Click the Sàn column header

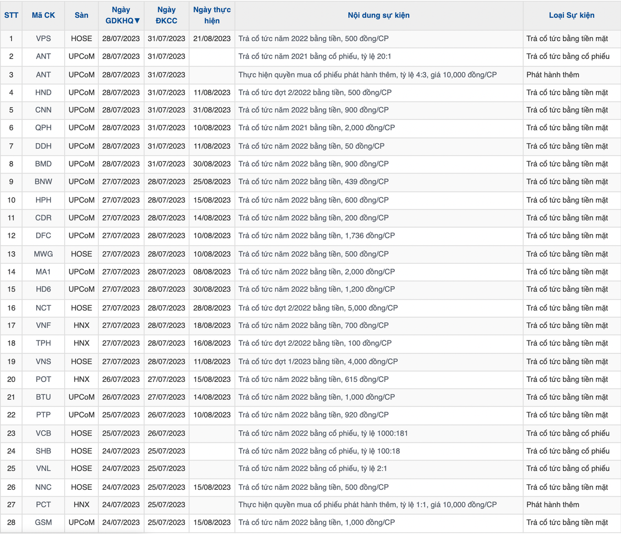click(x=81, y=15)
